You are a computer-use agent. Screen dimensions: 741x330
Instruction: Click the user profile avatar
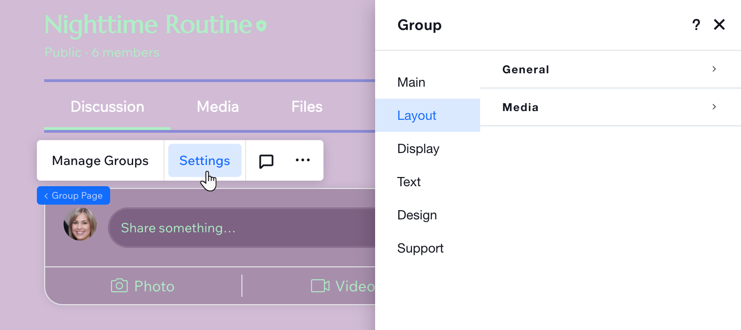[80, 224]
